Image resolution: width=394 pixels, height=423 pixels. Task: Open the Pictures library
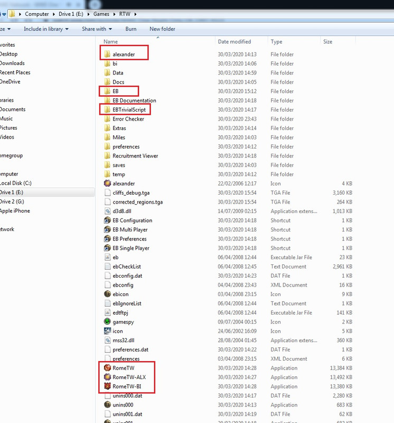8,127
